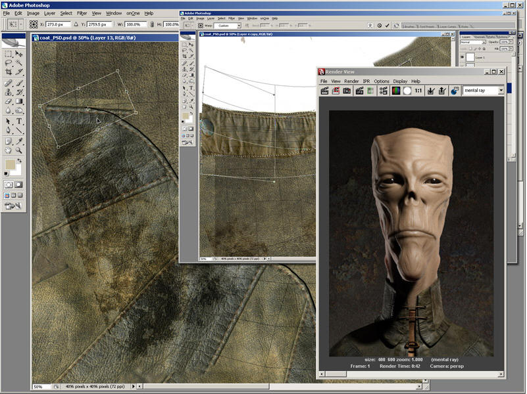Open the layer blend mode dropdown showing Normal

484,42
